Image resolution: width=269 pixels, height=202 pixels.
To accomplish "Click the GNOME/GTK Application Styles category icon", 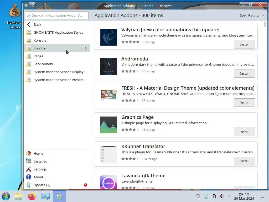I will click(28, 32).
